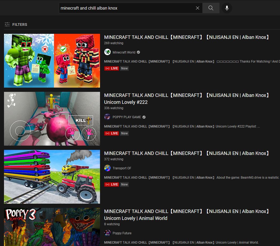Click the verified badge next to POPPY PLAY GAME
The height and width of the screenshot is (246, 280).
tap(144, 117)
